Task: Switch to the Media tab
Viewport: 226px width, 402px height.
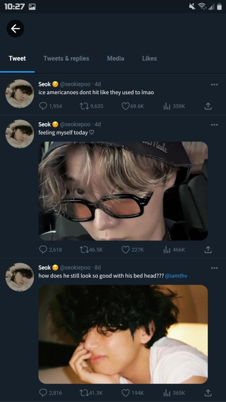Action: [x=115, y=58]
